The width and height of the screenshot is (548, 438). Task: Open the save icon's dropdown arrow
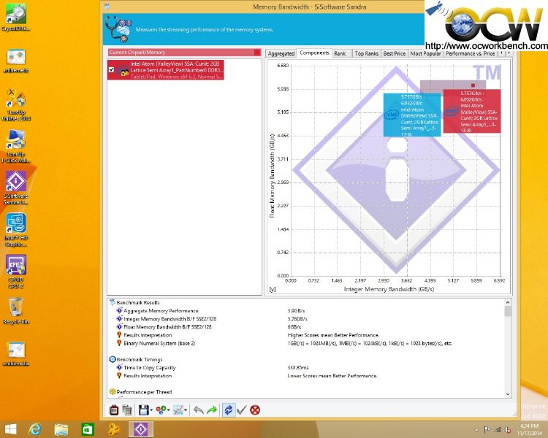[x=151, y=410]
